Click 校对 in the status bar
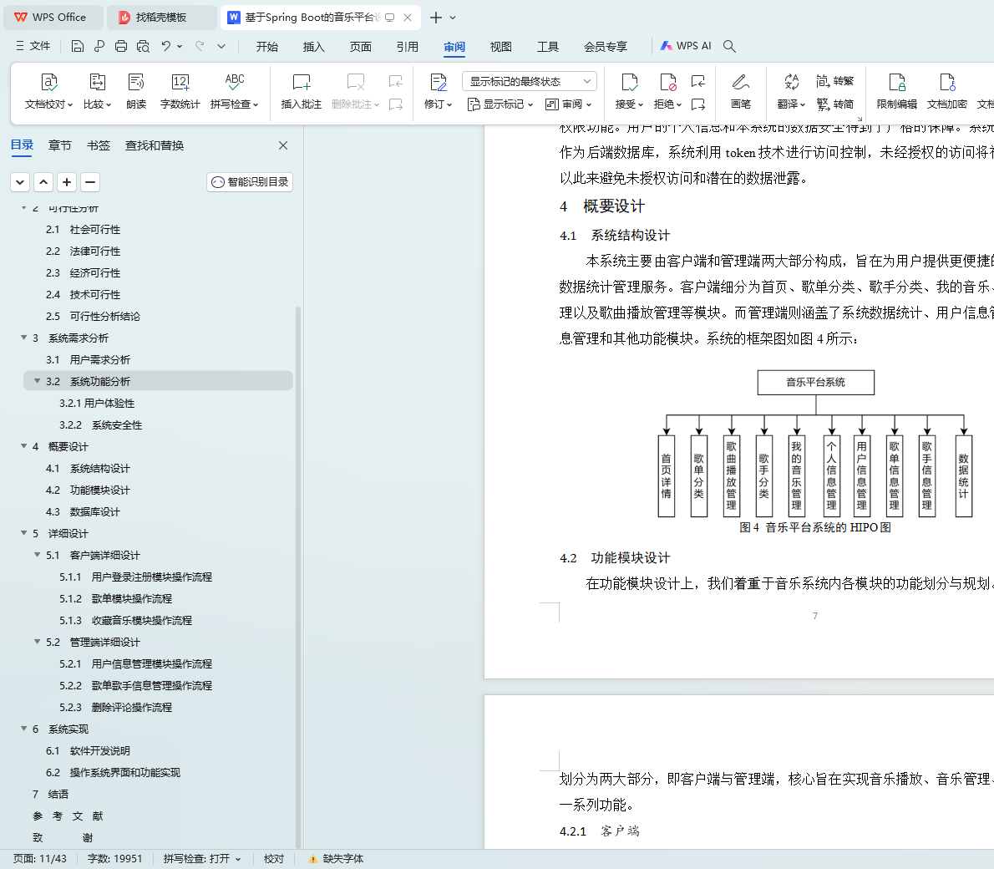 [274, 859]
